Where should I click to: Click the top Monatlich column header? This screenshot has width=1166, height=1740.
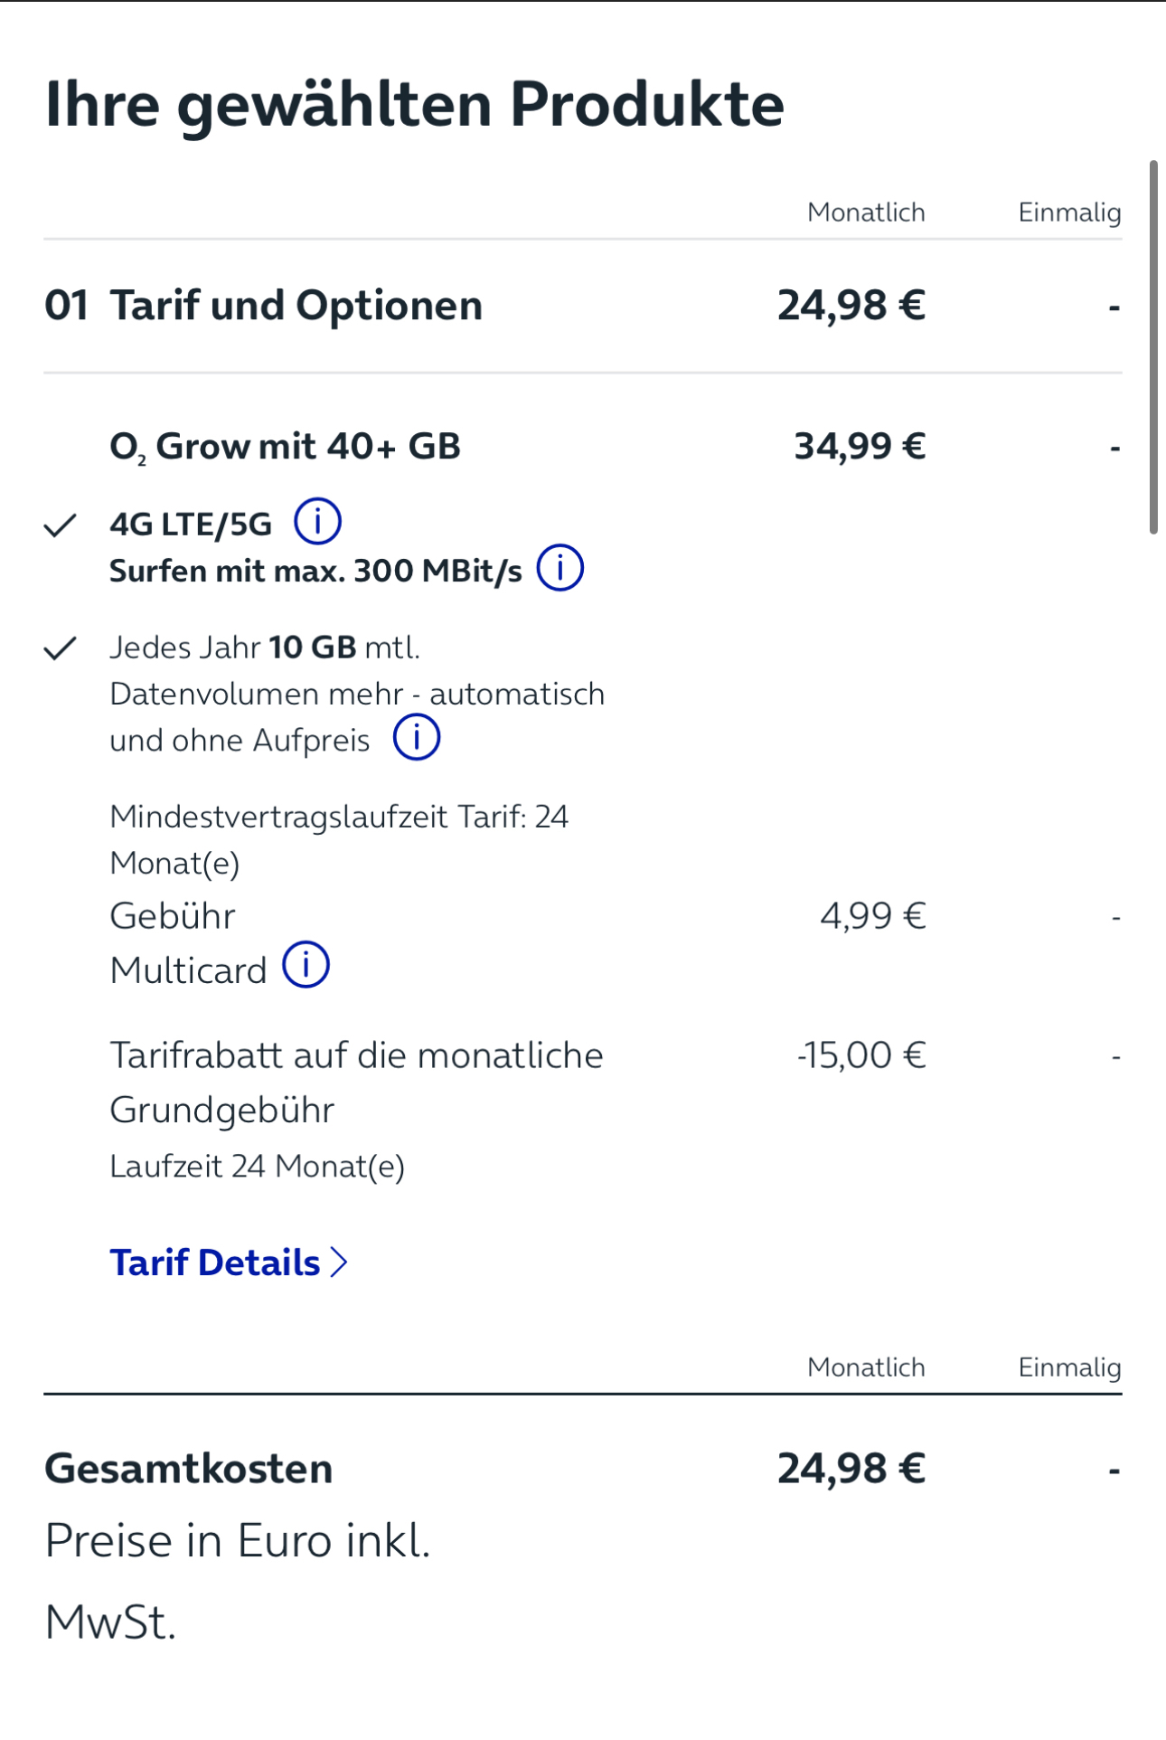tap(866, 213)
